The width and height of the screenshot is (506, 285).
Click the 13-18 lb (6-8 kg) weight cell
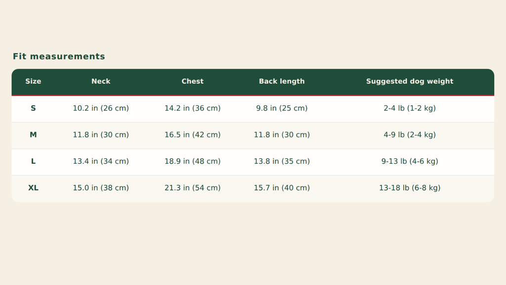click(410, 188)
